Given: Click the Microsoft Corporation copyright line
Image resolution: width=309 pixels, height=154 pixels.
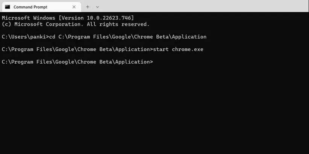Looking at the screenshot, I should pyautogui.click(x=76, y=24).
